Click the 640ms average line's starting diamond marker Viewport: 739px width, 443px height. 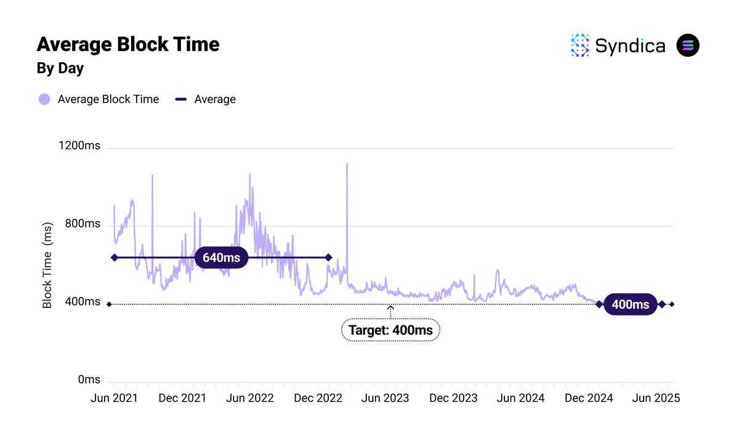click(x=114, y=258)
